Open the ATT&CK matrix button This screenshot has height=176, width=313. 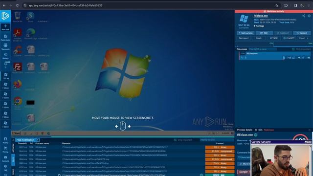[x=274, y=38]
